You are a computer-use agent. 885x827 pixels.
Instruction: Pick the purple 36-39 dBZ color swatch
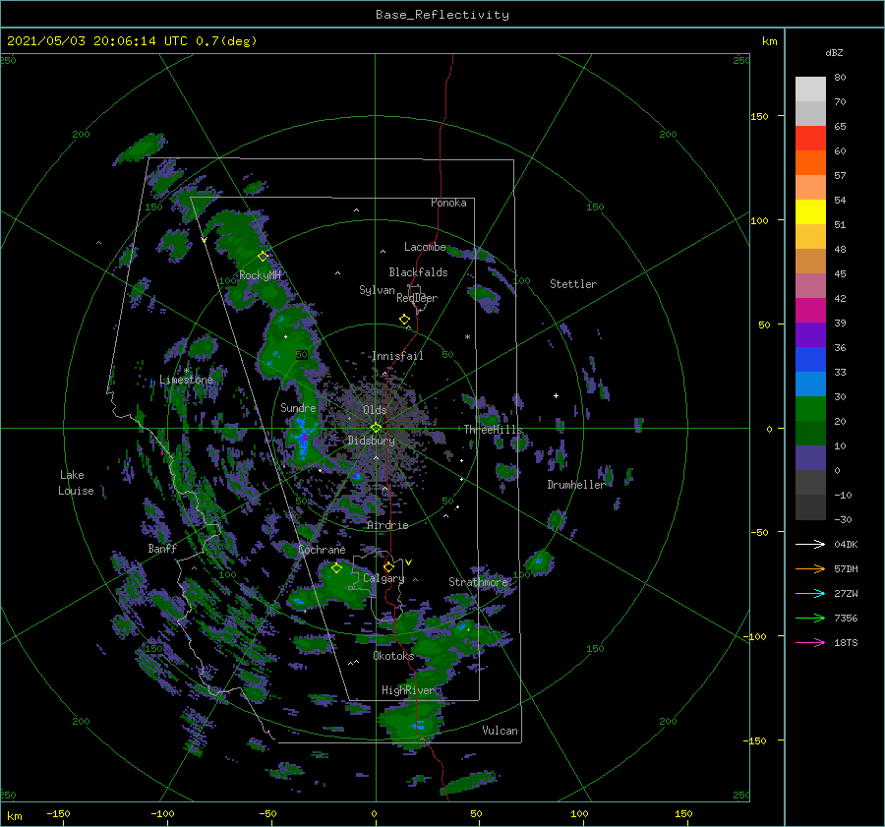(810, 335)
